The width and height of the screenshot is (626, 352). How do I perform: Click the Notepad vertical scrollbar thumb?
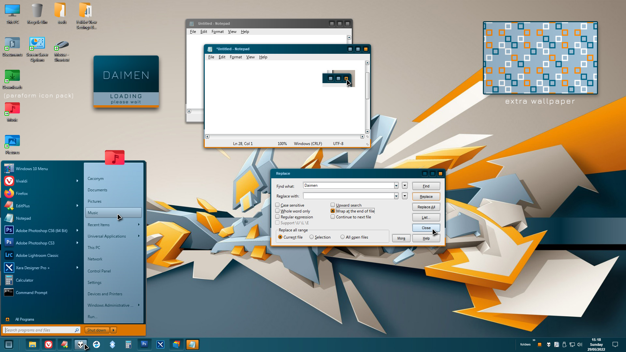click(367, 85)
